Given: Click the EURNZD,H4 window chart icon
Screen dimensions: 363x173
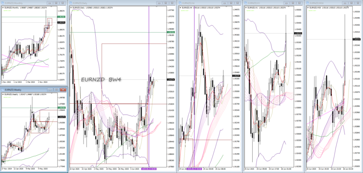Looking at the screenshot, I should (181, 3).
